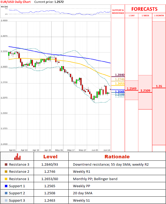The height and width of the screenshot is (204, 166).
Task: Click the 1.2565 support level marker
Action: 120,92
